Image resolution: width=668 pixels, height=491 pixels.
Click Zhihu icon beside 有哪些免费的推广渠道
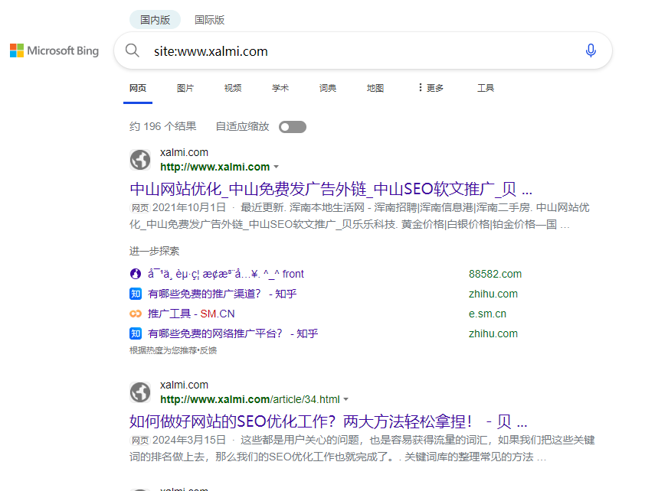[136, 294]
